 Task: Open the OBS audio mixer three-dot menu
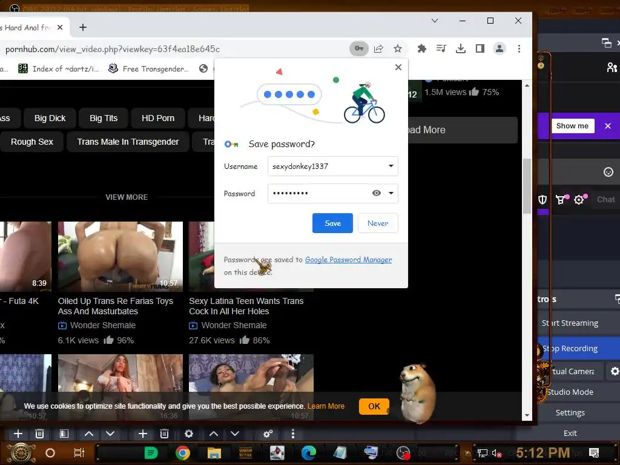click(x=292, y=434)
